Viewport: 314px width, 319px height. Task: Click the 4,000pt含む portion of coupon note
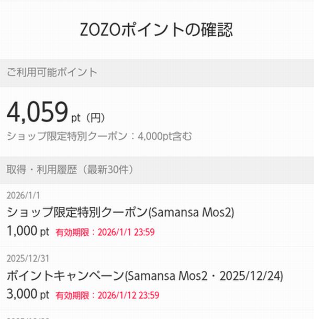point(164,137)
